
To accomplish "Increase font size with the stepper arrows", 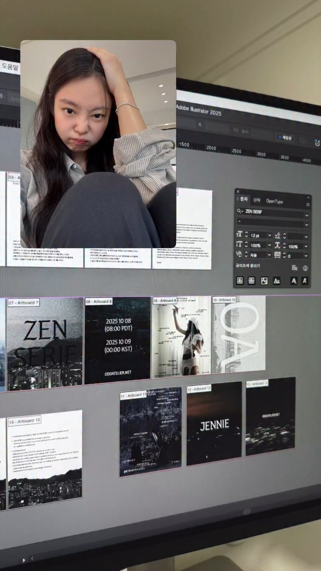I will point(246,233).
